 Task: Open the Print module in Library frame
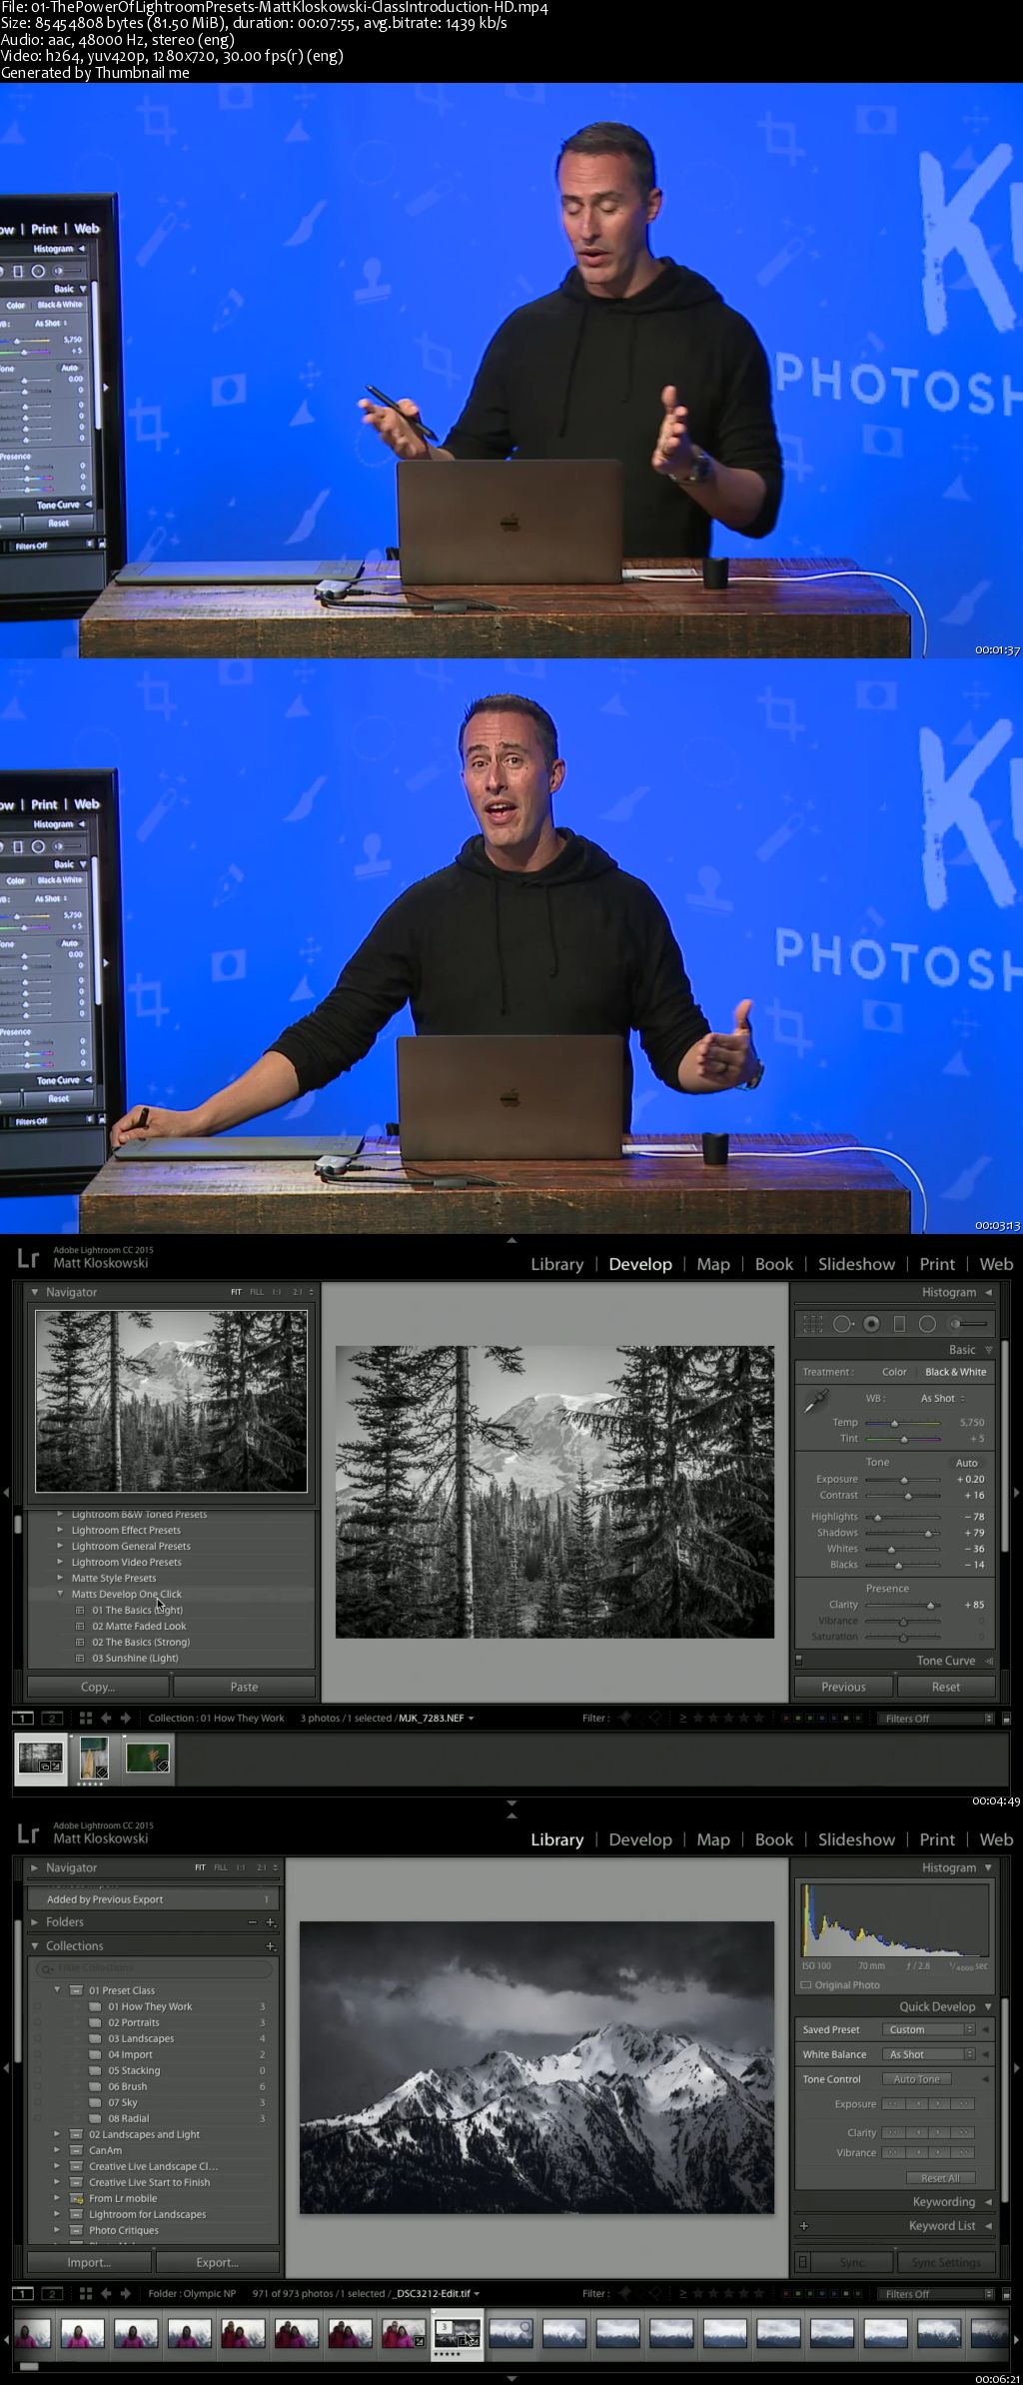click(x=937, y=1839)
